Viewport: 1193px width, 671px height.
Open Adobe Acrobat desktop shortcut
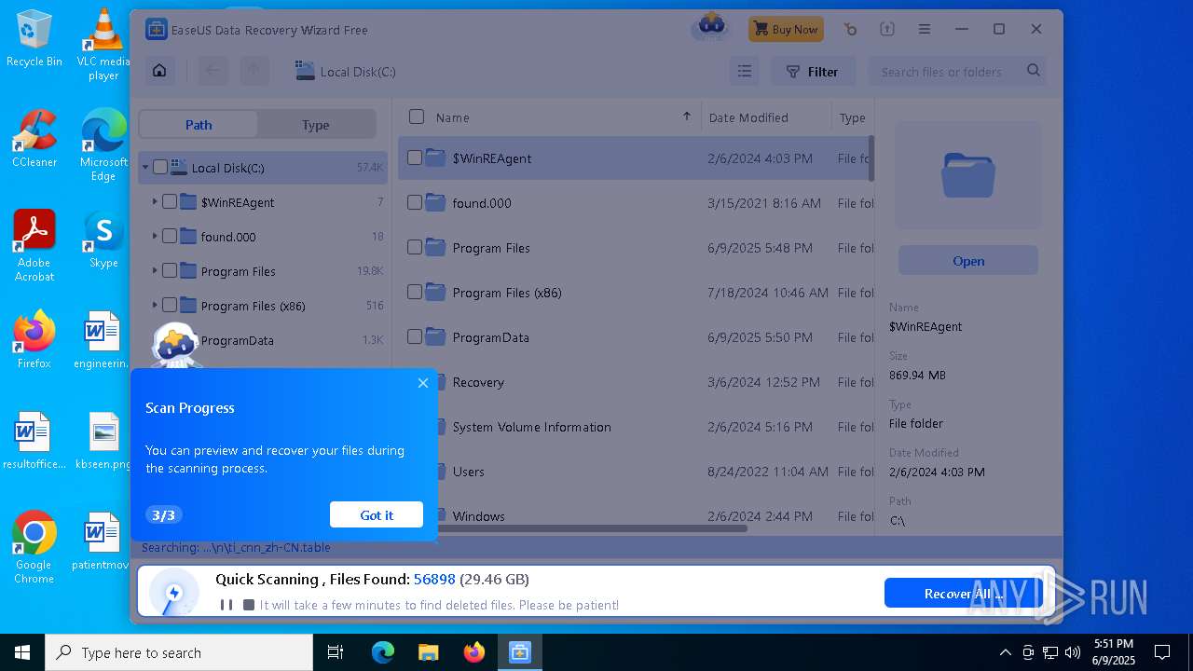pos(34,245)
